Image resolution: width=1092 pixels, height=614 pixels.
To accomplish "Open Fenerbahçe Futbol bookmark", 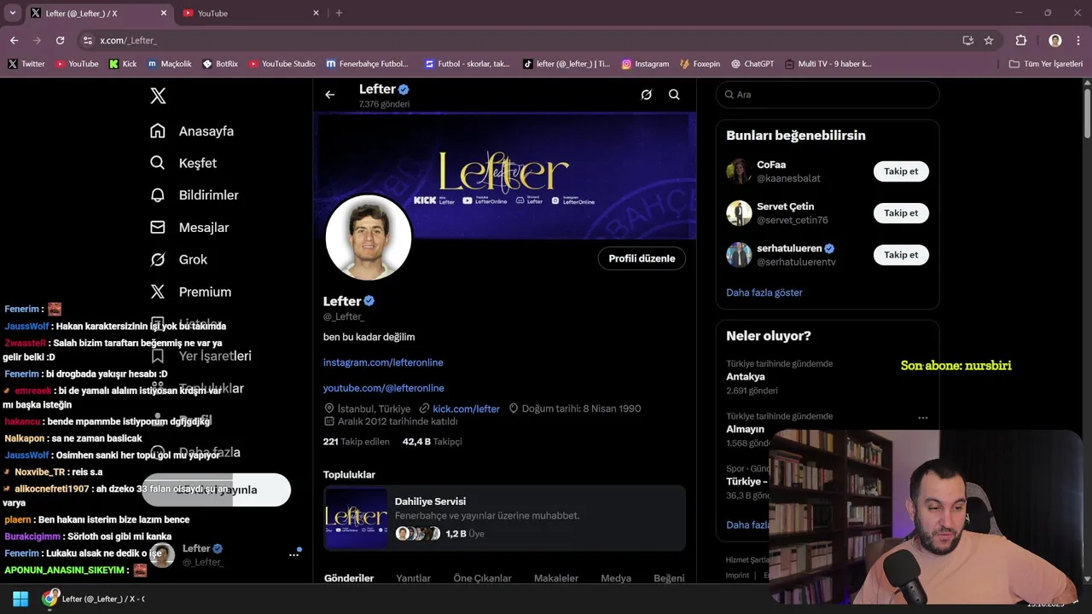I will tap(367, 64).
